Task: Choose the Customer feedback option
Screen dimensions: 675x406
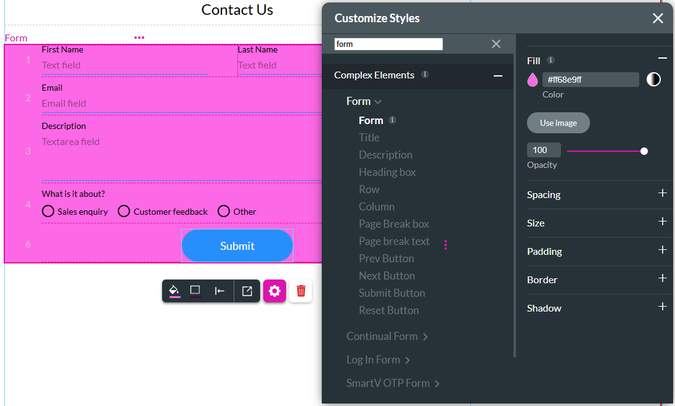Action: point(124,211)
